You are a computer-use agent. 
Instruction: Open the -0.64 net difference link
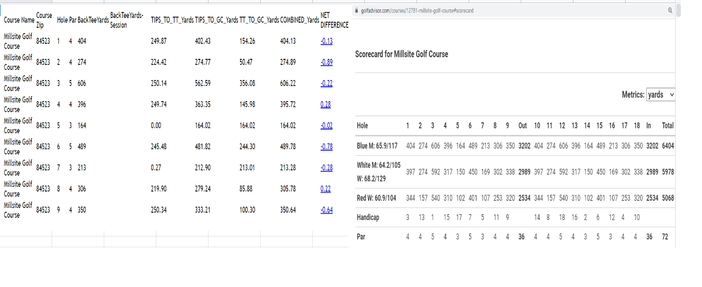(x=326, y=210)
